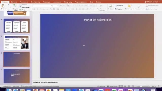Open the font size combo box
Viewport: 162px width, 91px height.
pyautogui.click(x=56, y=6)
